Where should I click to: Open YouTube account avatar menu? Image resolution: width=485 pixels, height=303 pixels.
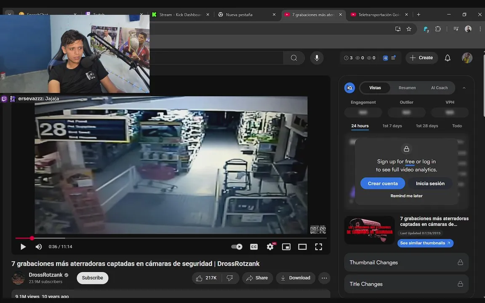467,58
